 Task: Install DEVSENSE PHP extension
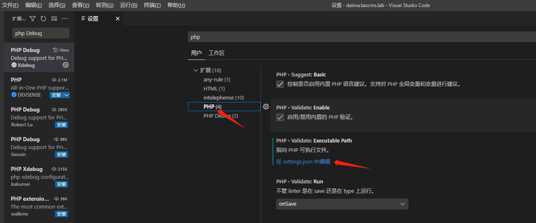(x=56, y=95)
